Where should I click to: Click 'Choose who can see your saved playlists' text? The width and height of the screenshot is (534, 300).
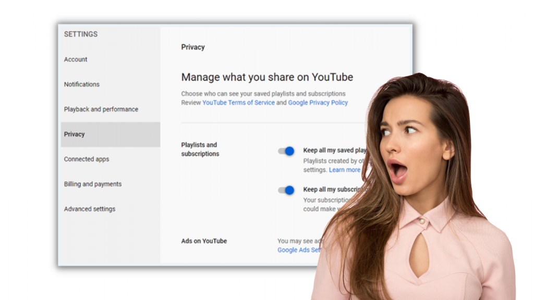[x=263, y=94]
